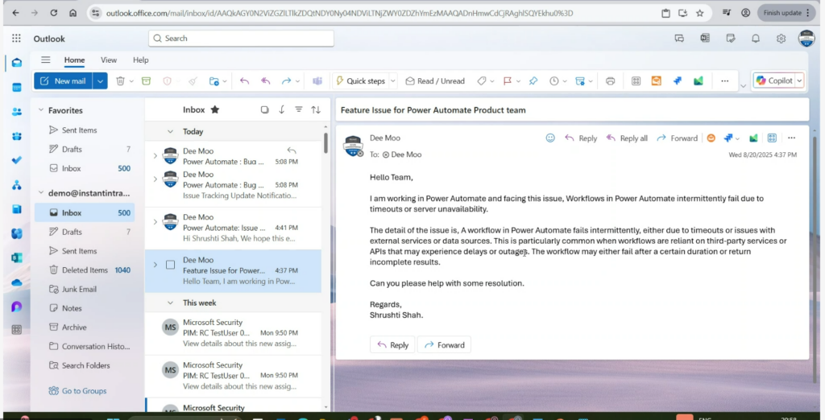Click the message list vertical scrollbar
The height and width of the screenshot is (420, 825).
coord(325,143)
